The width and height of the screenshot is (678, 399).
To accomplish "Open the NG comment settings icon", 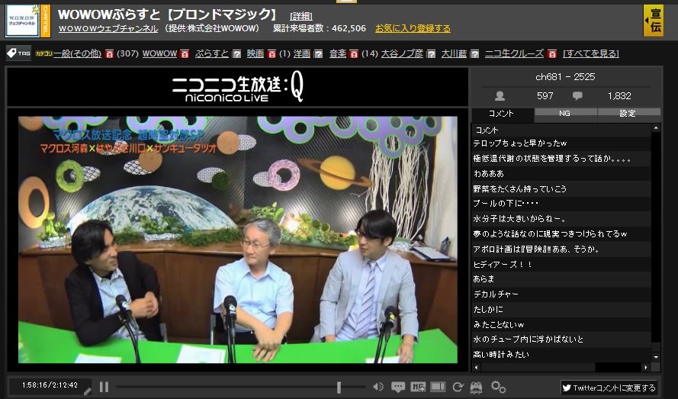I will coord(418,387).
